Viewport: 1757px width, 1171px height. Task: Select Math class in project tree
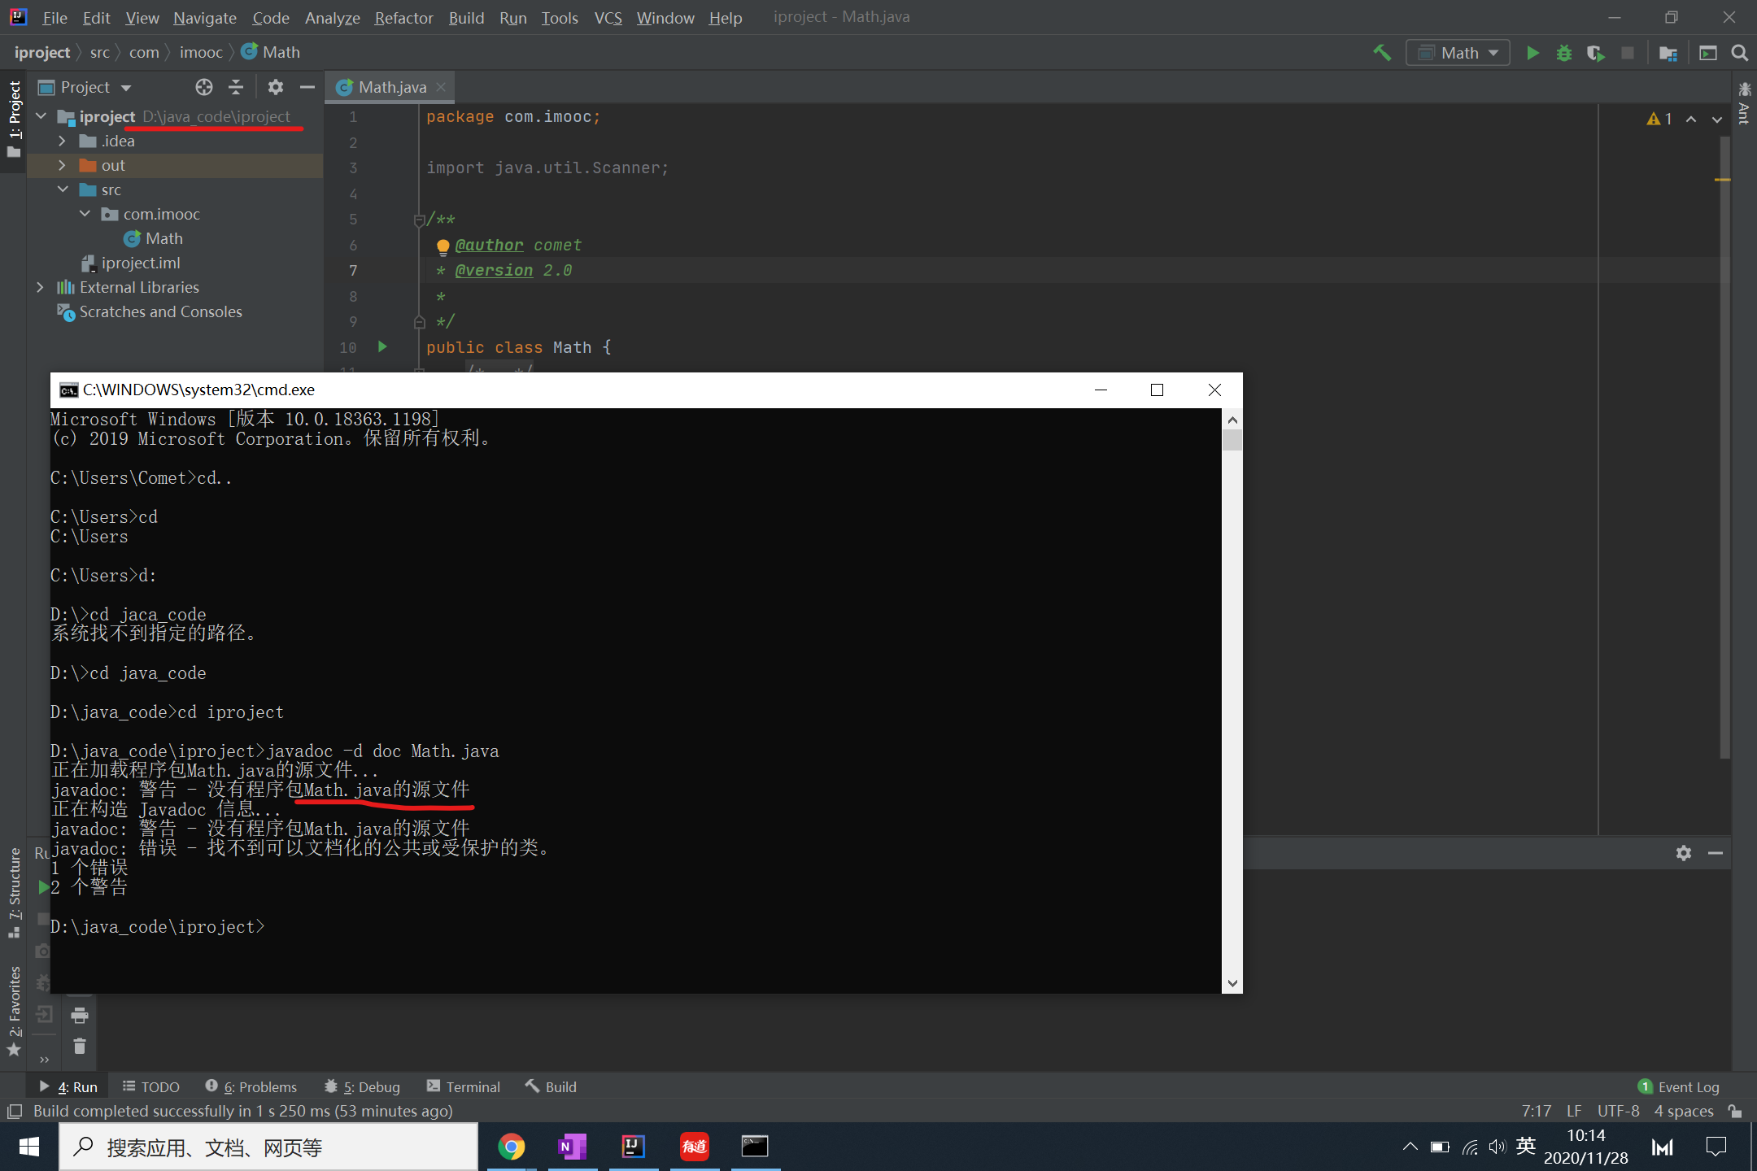pyautogui.click(x=153, y=238)
